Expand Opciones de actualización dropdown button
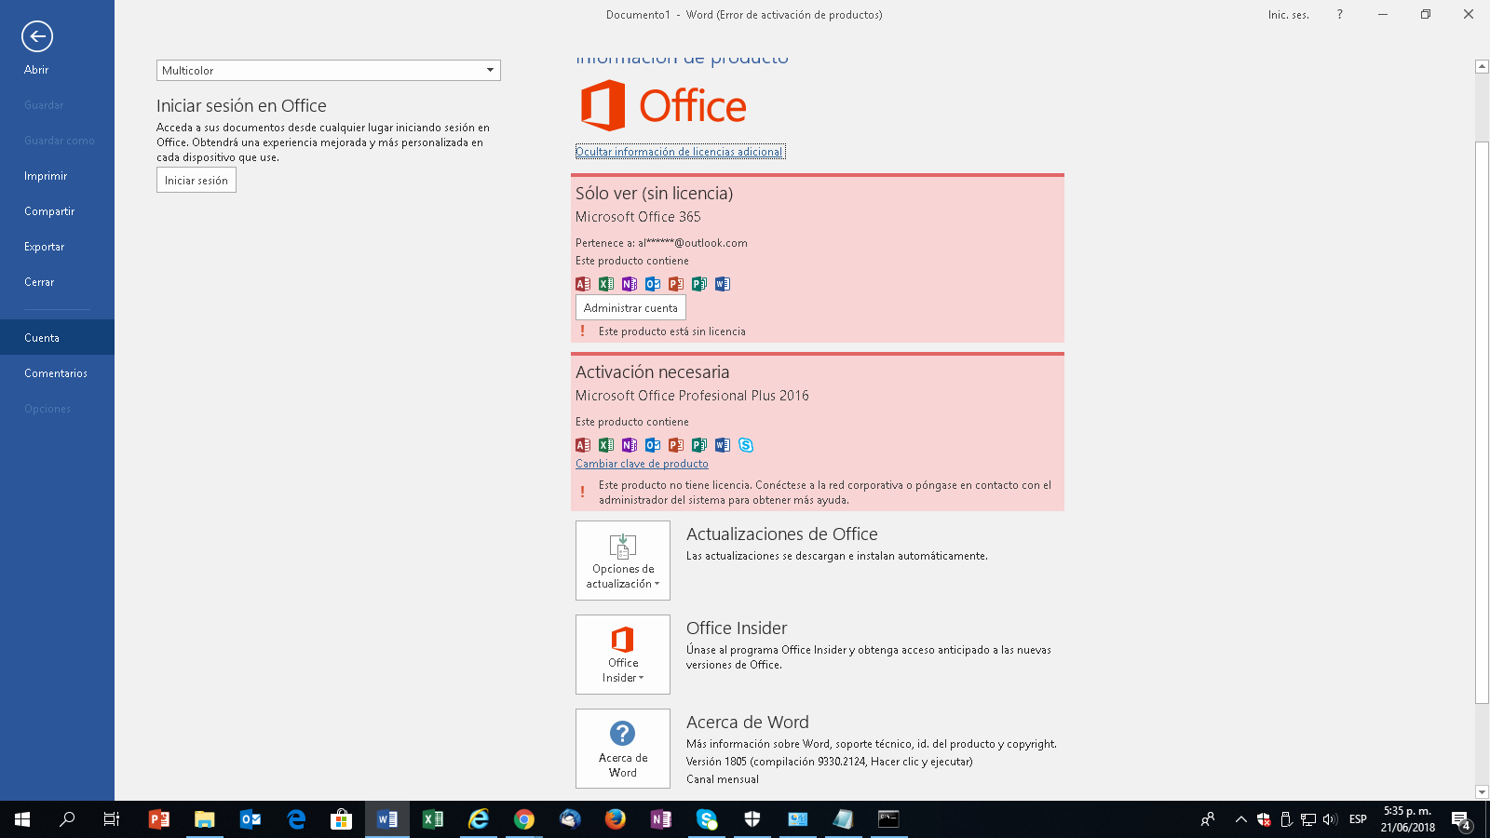 point(623,561)
